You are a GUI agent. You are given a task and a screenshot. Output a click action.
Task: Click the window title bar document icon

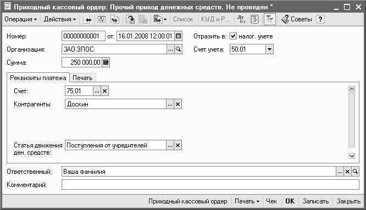tap(7, 7)
